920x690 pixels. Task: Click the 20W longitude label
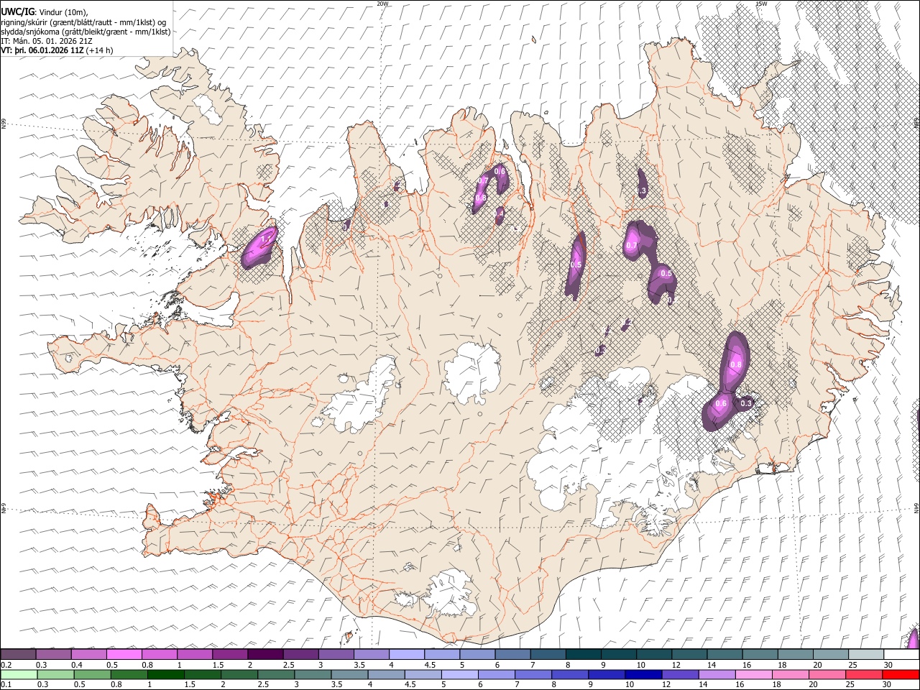click(x=382, y=3)
